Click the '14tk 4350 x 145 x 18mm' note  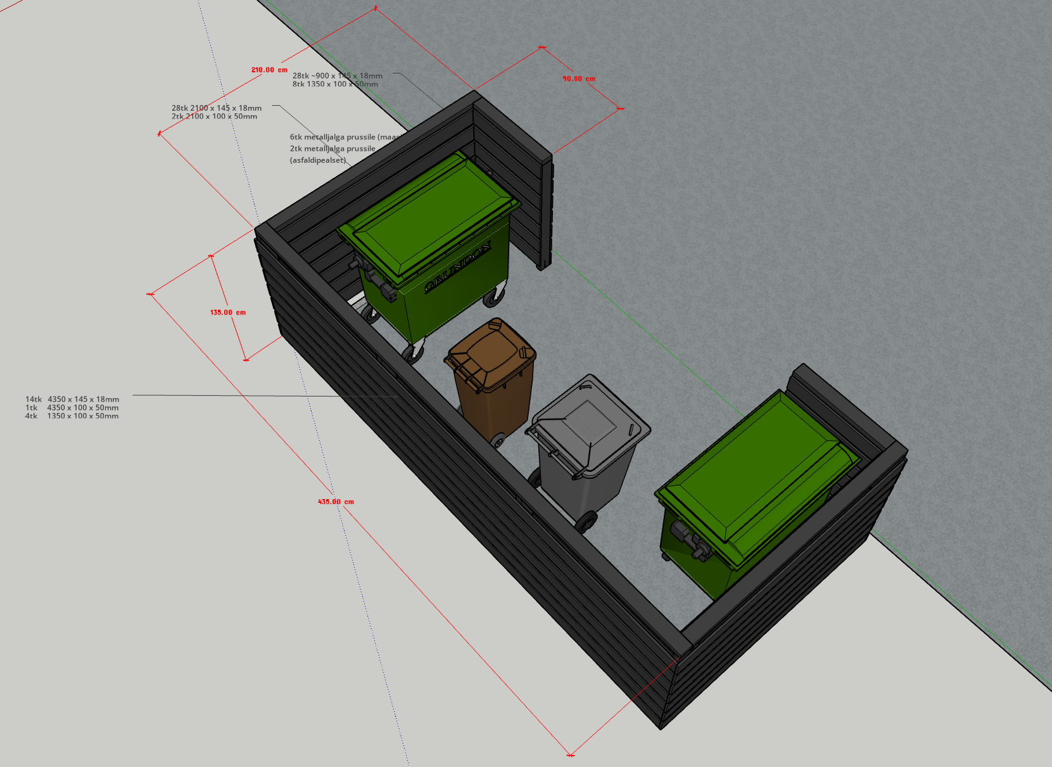(72, 399)
